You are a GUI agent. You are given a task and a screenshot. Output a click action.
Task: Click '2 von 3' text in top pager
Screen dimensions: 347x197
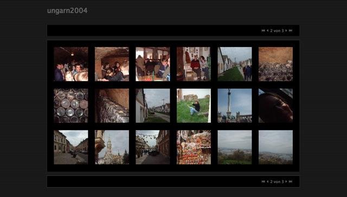click(277, 31)
